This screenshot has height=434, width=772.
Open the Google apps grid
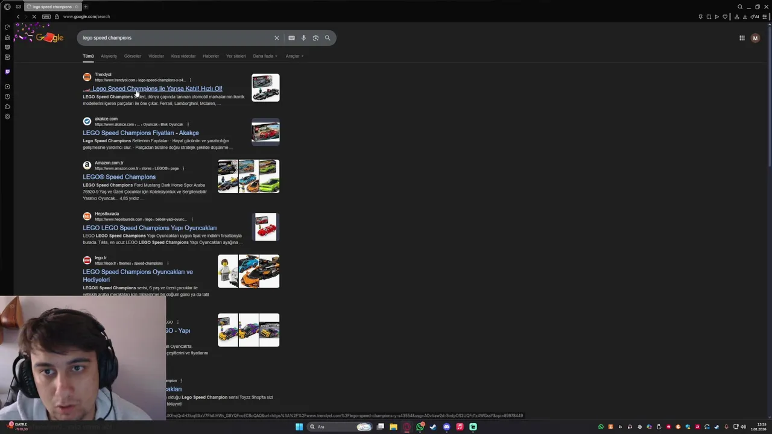point(742,38)
